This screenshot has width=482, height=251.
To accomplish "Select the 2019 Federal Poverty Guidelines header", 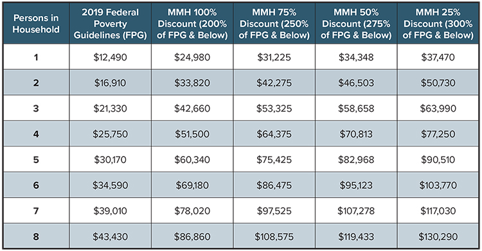I will [x=110, y=24].
